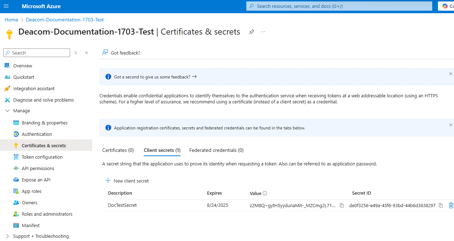Click the Branding & properties icon
454x241 pixels.
[16, 123]
